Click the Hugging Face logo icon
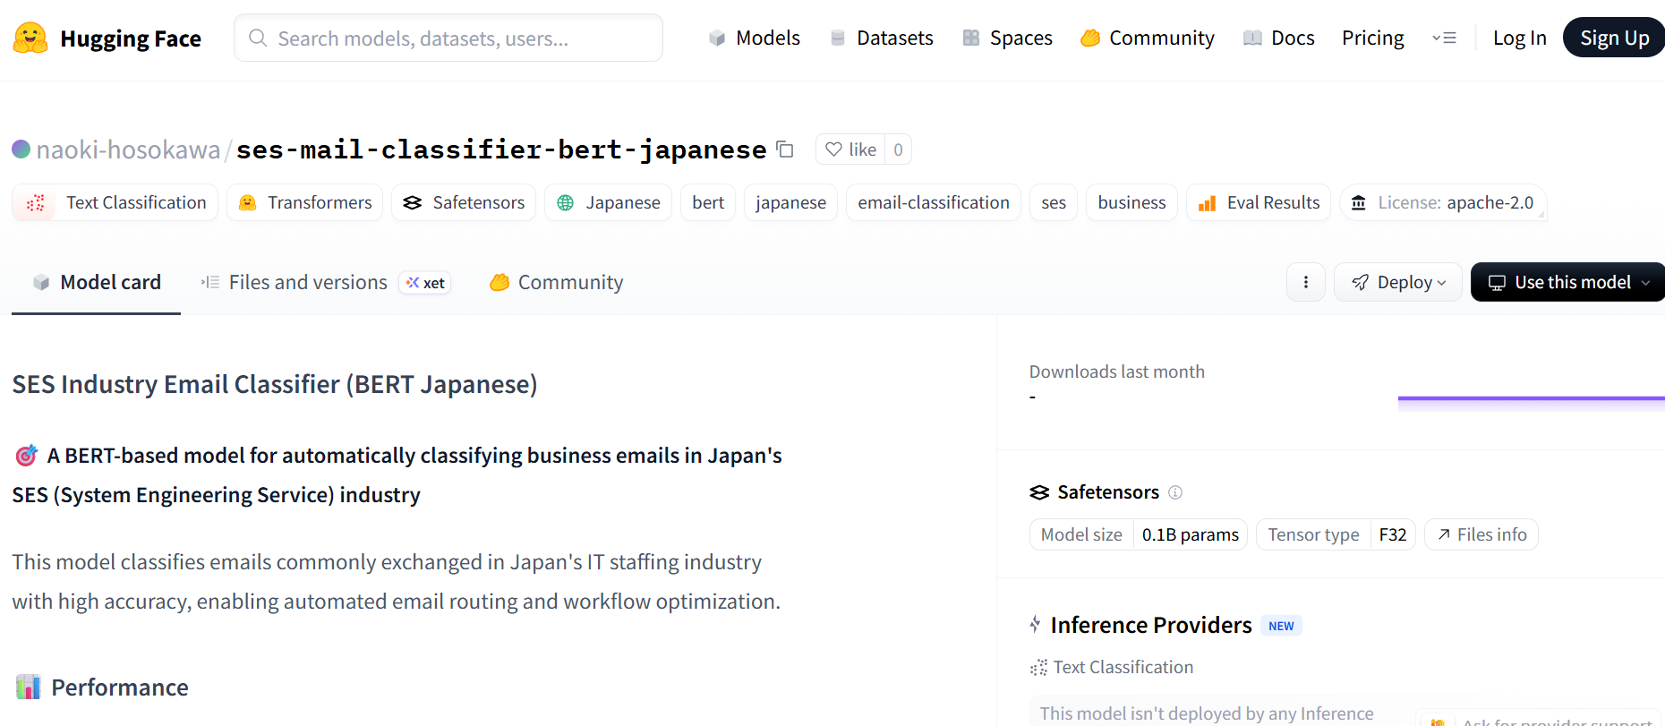Viewport: 1665px width, 726px height. pyautogui.click(x=30, y=38)
